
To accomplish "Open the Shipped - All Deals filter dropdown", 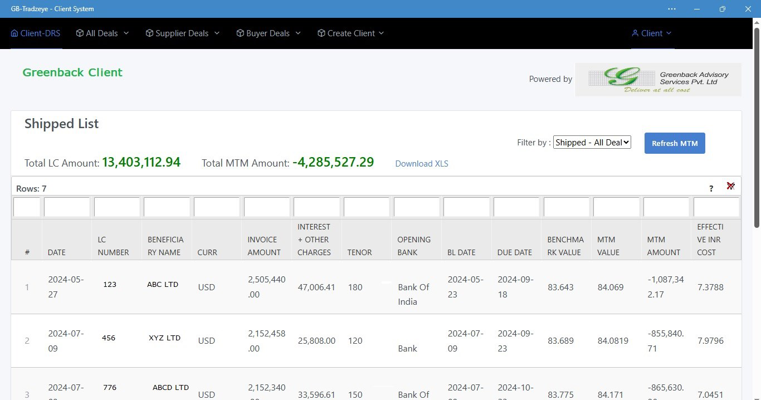I will click(592, 143).
